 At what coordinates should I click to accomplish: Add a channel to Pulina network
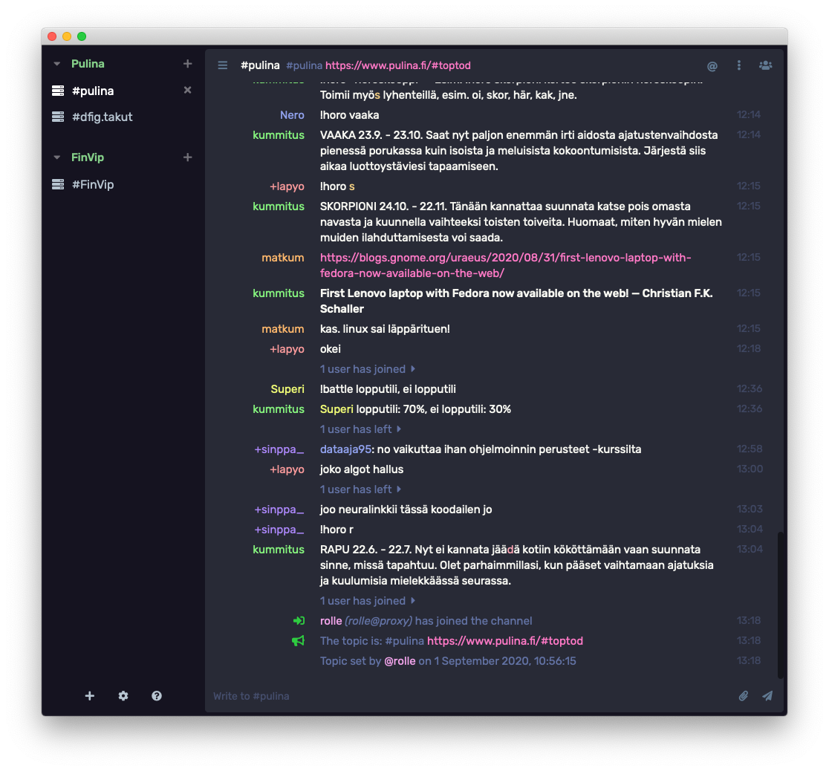[x=188, y=63]
